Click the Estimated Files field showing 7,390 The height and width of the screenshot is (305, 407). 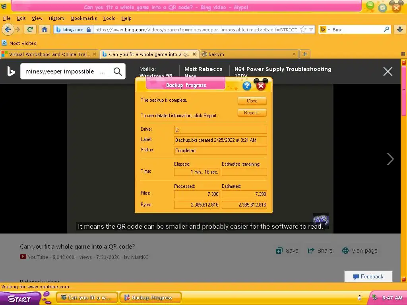point(244,194)
